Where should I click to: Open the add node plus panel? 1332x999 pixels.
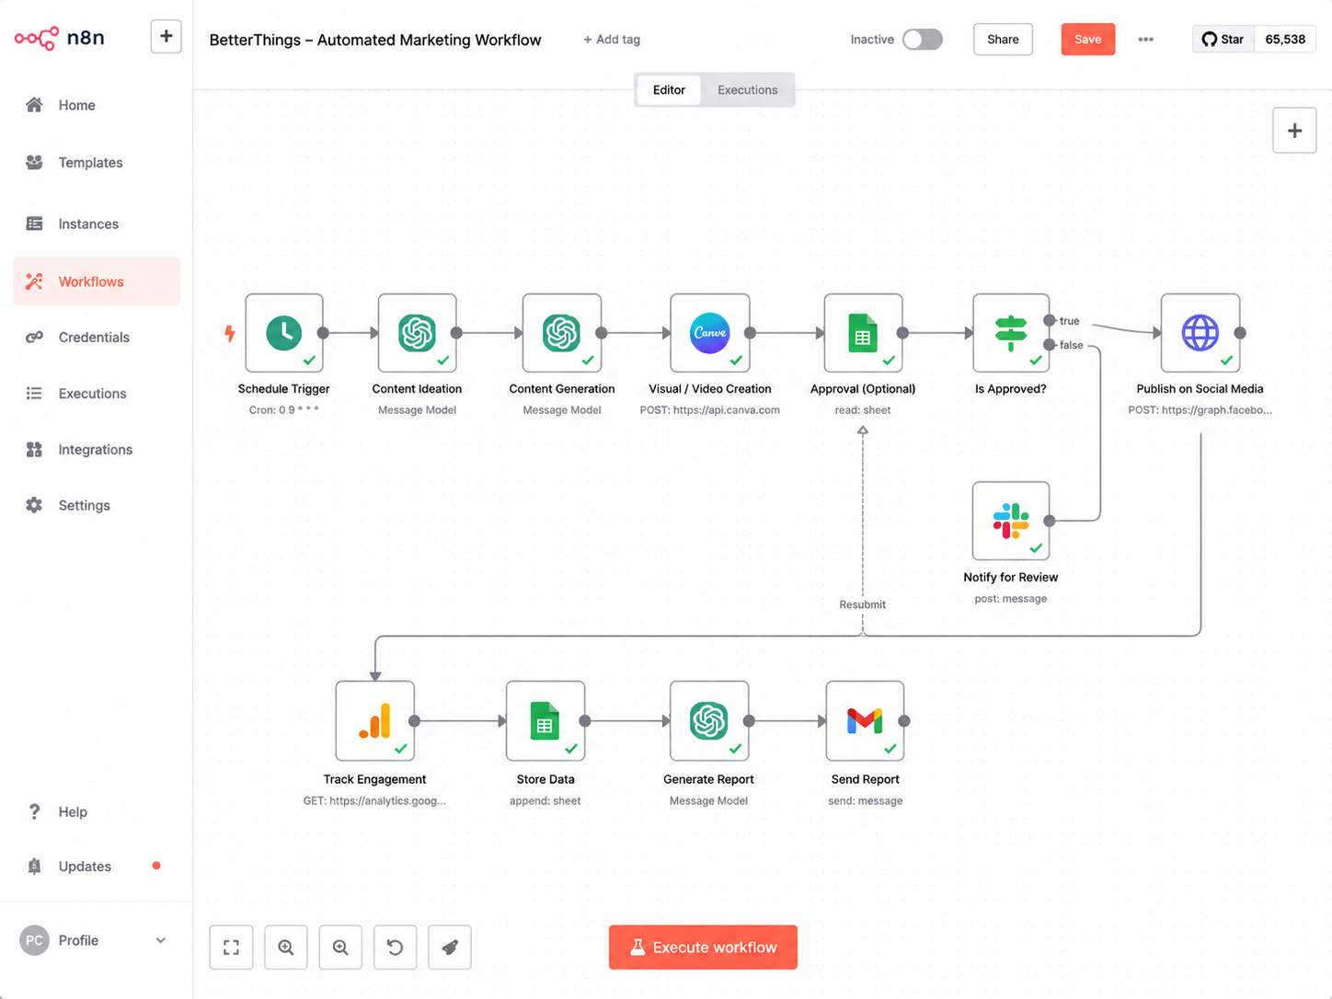(1294, 131)
